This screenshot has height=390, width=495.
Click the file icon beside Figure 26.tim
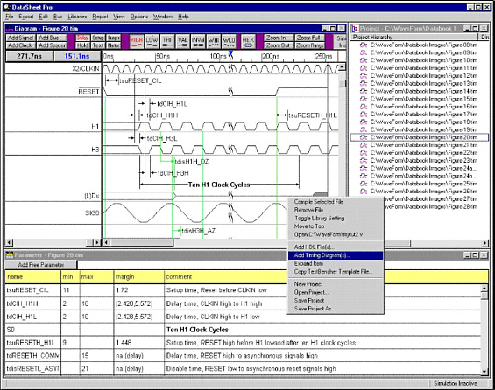(x=364, y=192)
